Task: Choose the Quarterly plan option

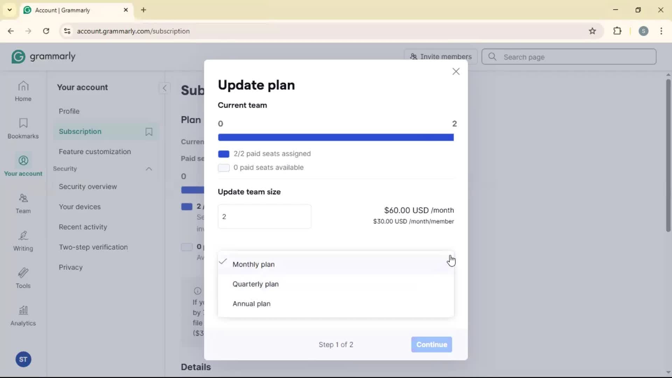Action: click(255, 284)
